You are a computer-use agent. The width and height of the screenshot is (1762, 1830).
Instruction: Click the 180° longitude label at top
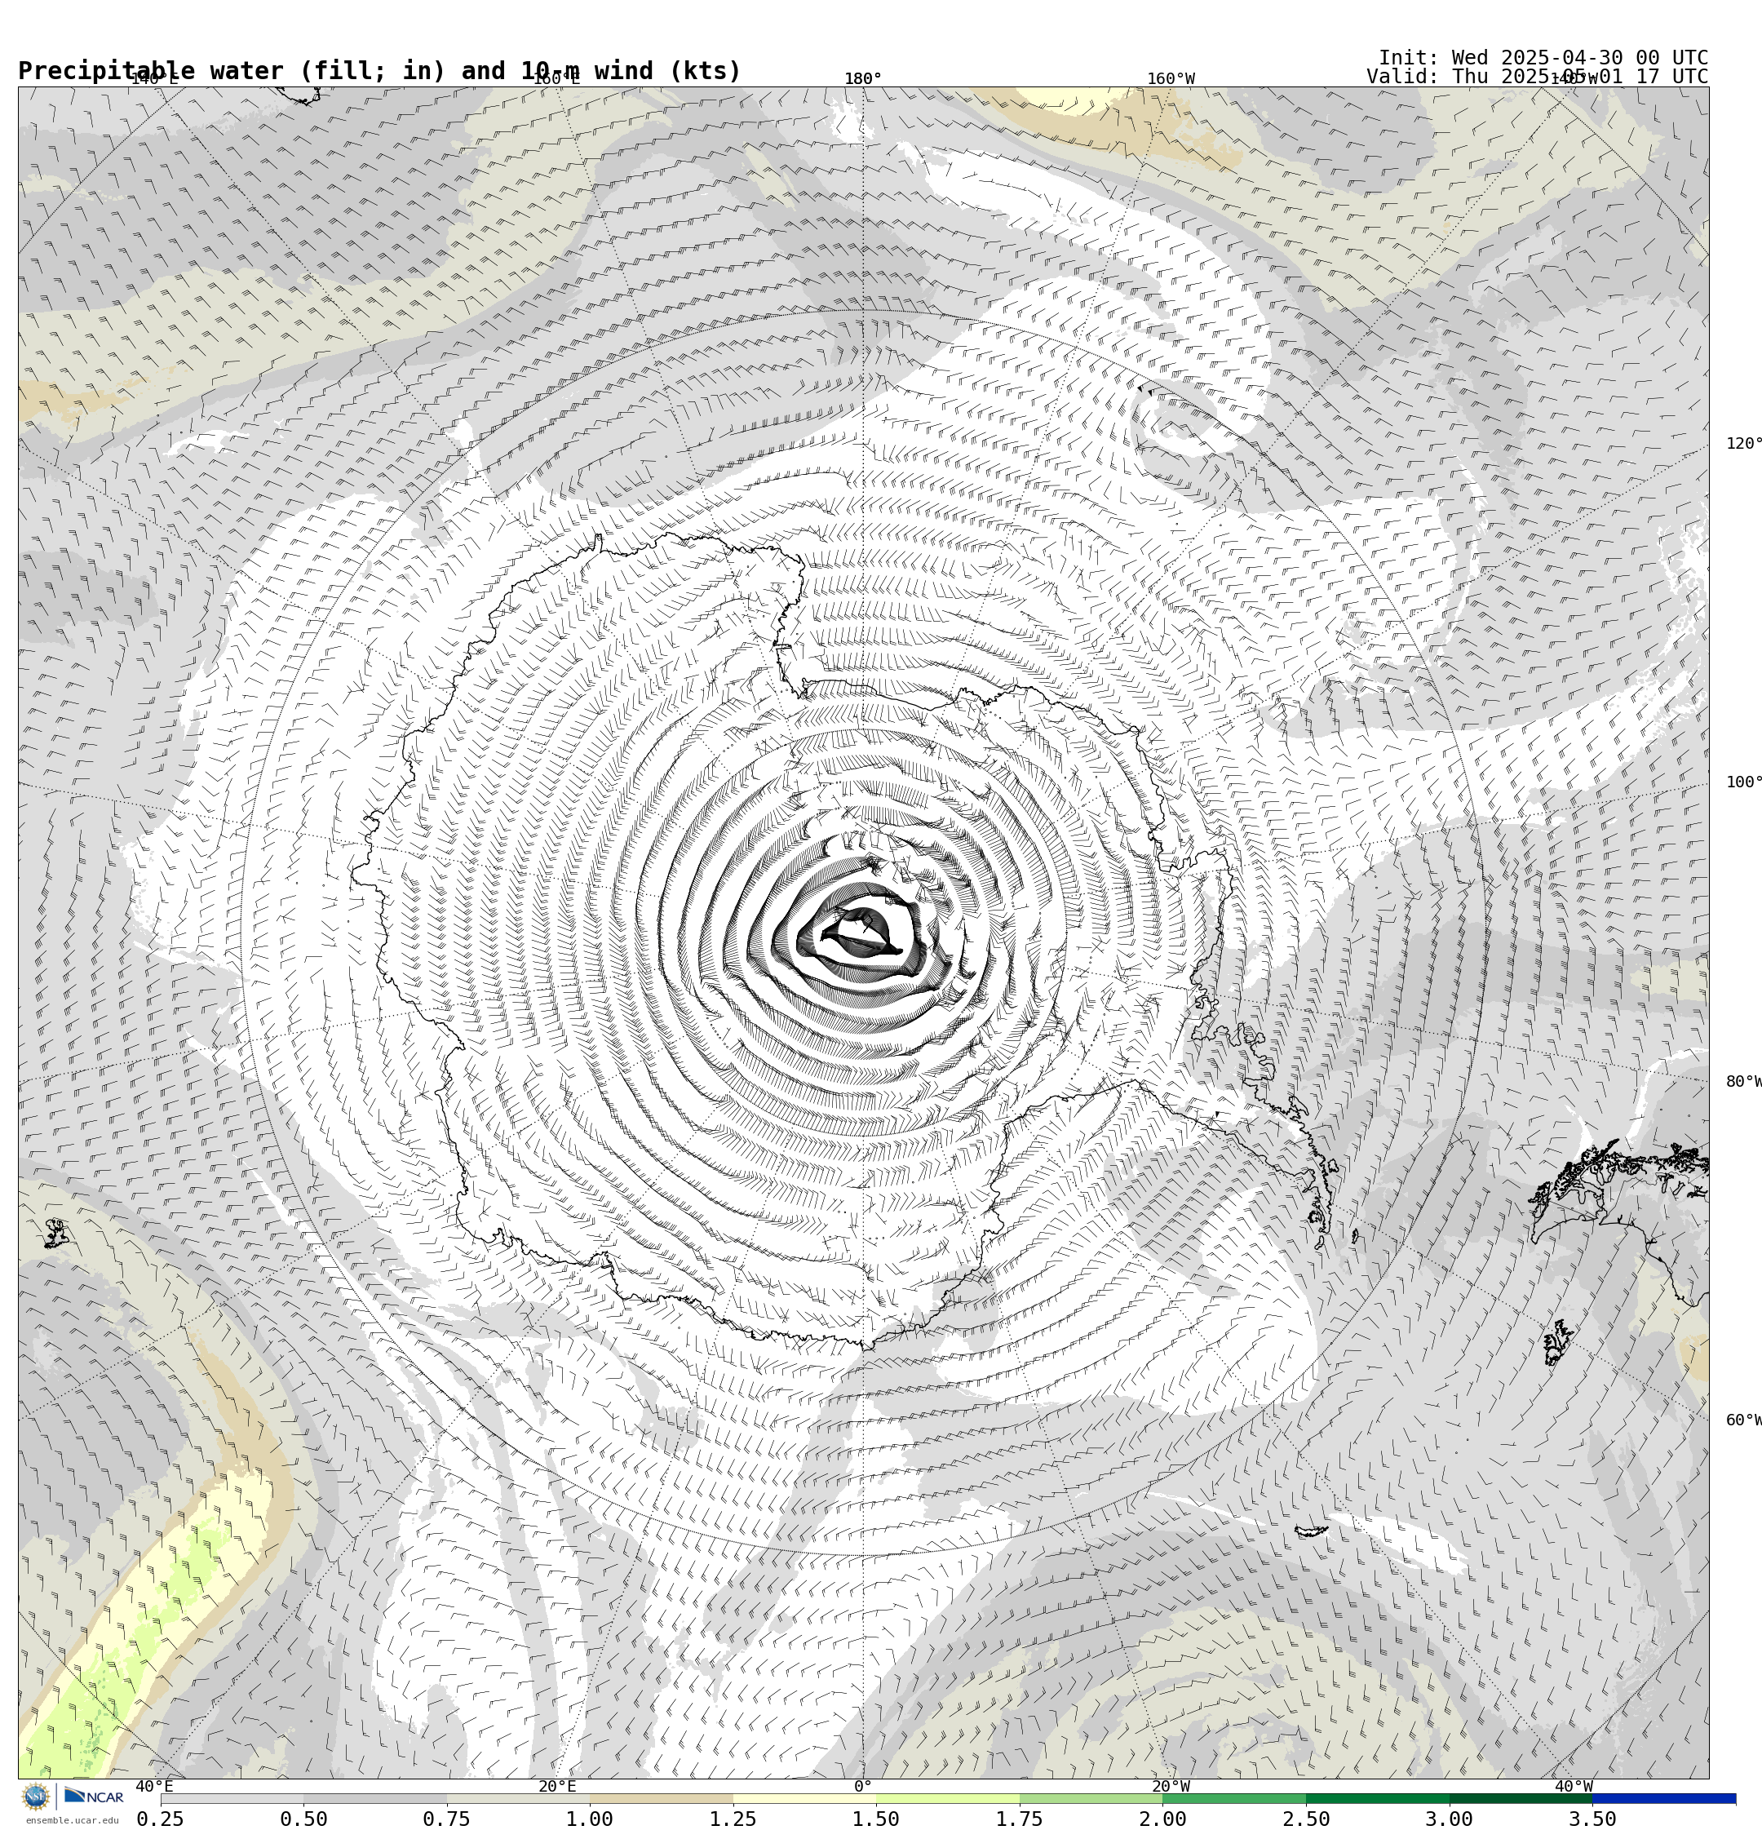[x=863, y=78]
